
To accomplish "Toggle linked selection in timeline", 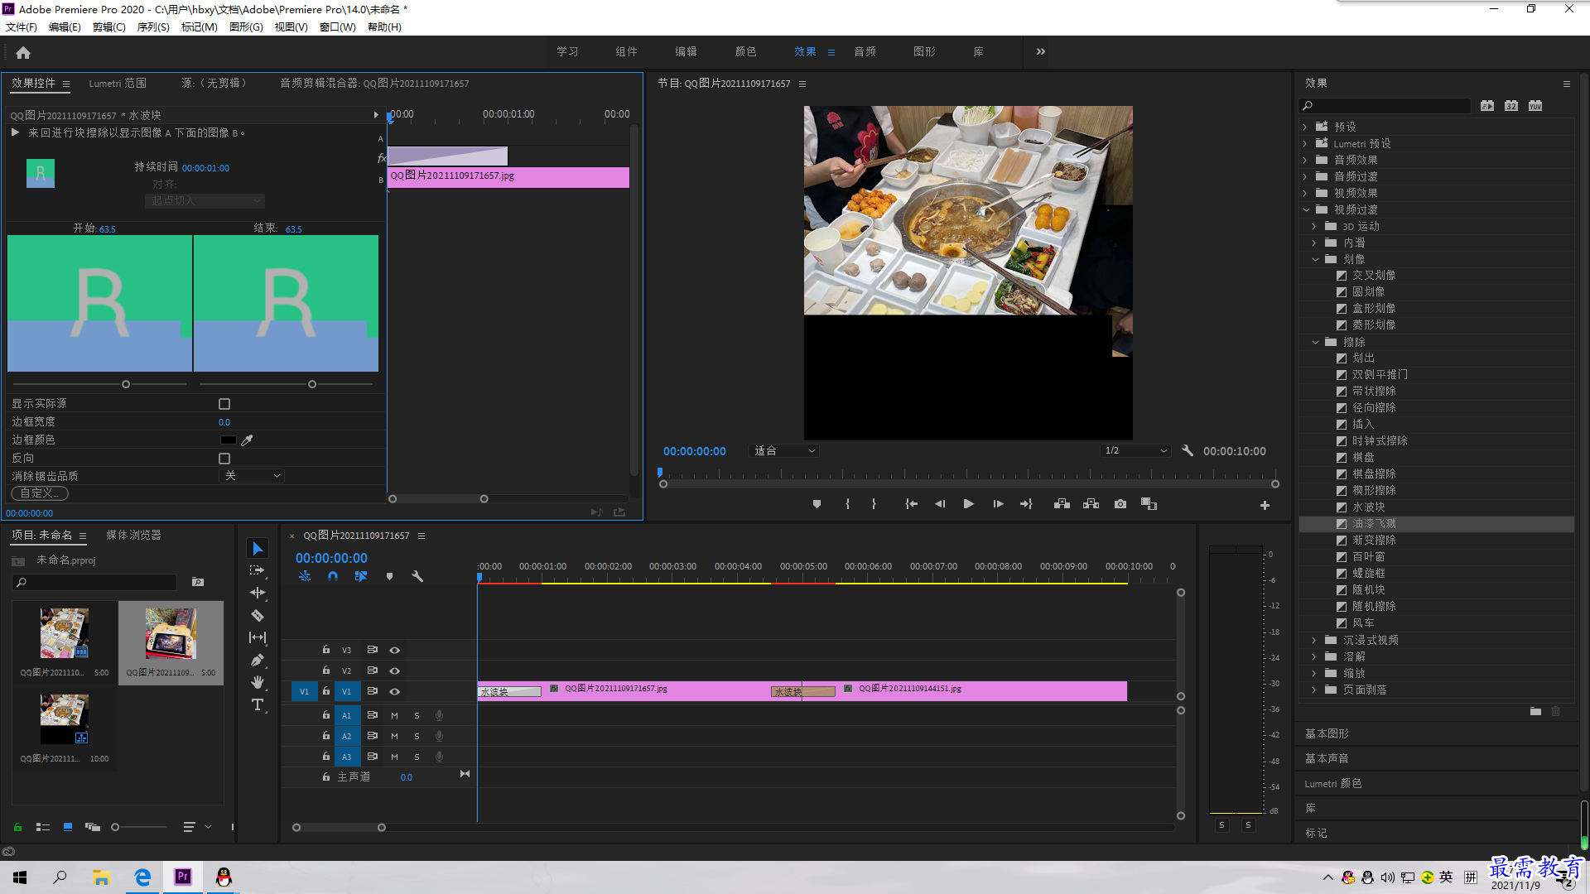I will click(x=361, y=576).
